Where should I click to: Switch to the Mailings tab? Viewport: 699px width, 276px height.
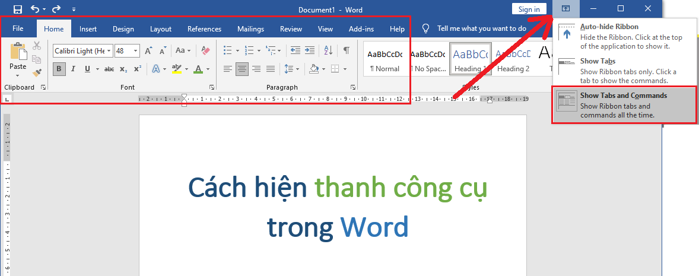click(250, 29)
